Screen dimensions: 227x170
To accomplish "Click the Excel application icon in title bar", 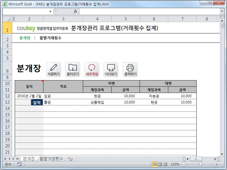I will click(5, 4).
